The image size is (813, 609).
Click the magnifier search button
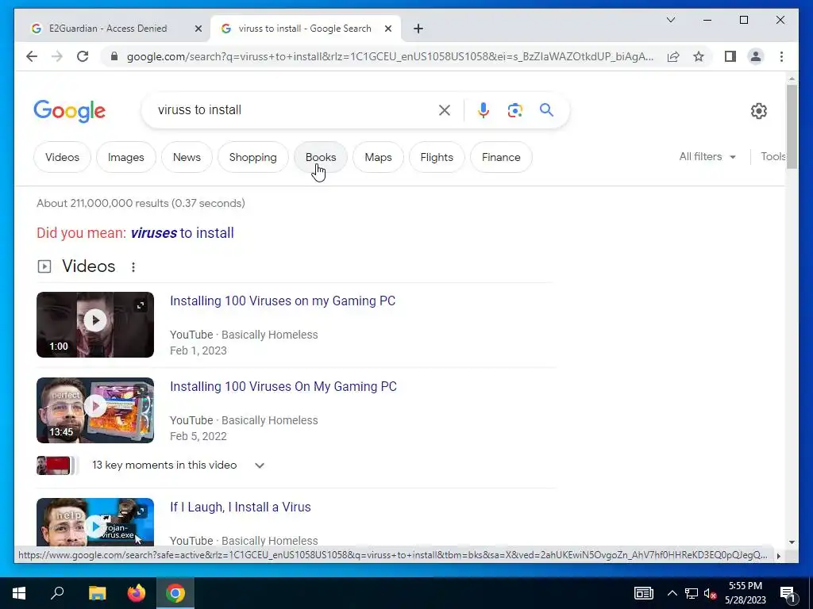pyautogui.click(x=546, y=109)
